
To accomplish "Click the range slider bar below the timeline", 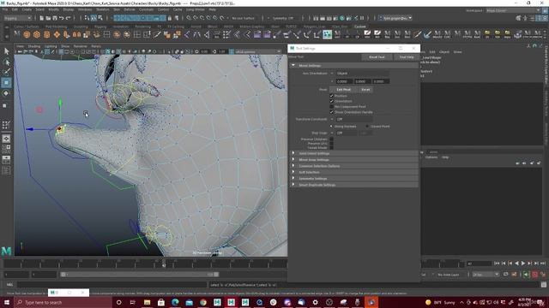I will (140, 275).
